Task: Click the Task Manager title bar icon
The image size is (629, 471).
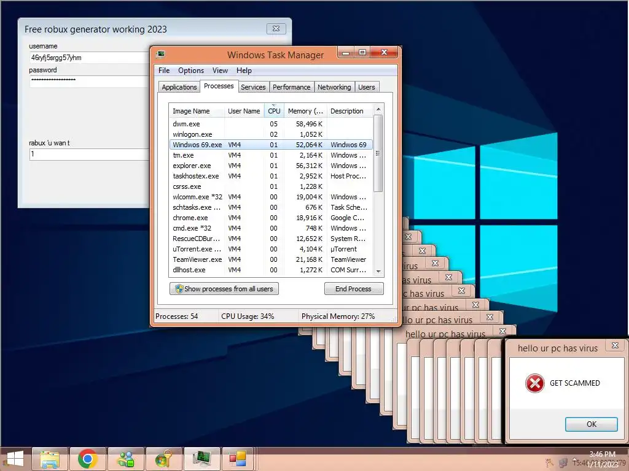Action: click(161, 54)
